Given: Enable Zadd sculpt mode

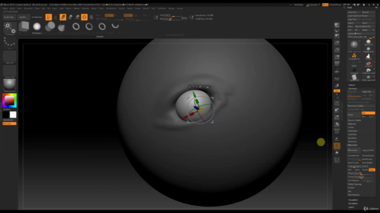Looking at the screenshot, I should coord(128,15).
